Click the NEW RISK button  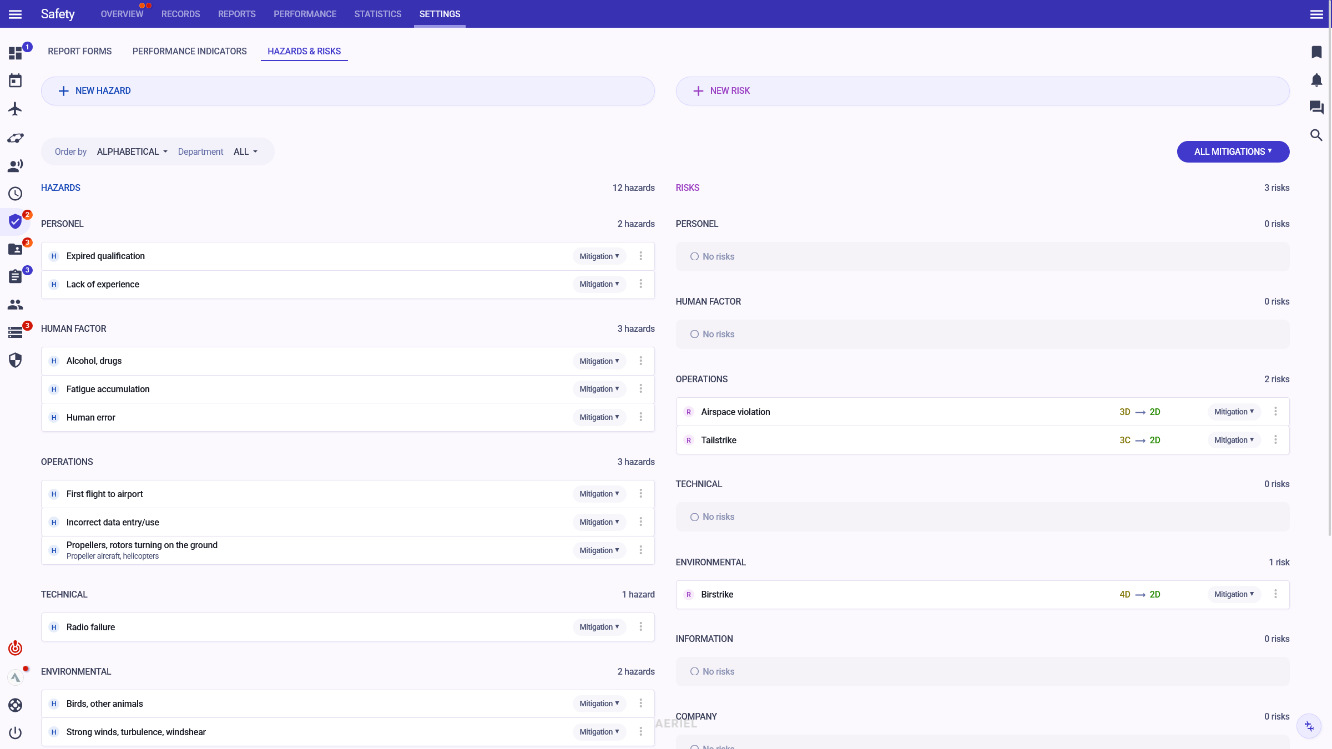tap(982, 91)
